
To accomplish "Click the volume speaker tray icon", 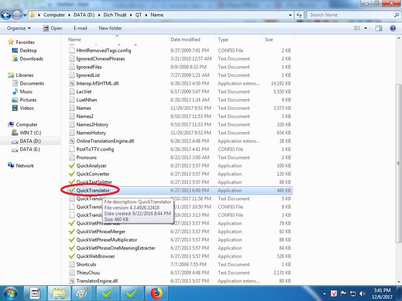I will 362,293.
